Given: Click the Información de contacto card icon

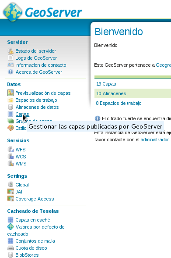Looking at the screenshot, I should pyautogui.click(x=10, y=65).
